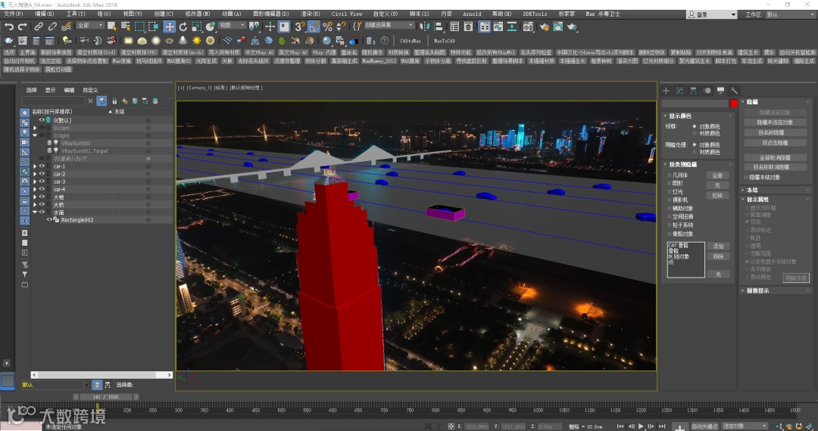Viewport: 818px width, 431px height.
Task: Click the 全部取消隐藏 button
Action: click(x=773, y=157)
